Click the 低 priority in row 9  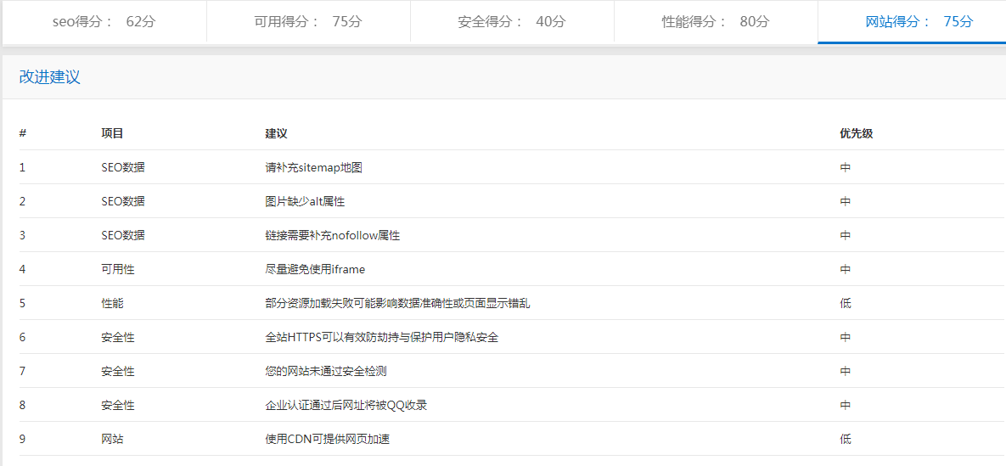[x=846, y=440]
